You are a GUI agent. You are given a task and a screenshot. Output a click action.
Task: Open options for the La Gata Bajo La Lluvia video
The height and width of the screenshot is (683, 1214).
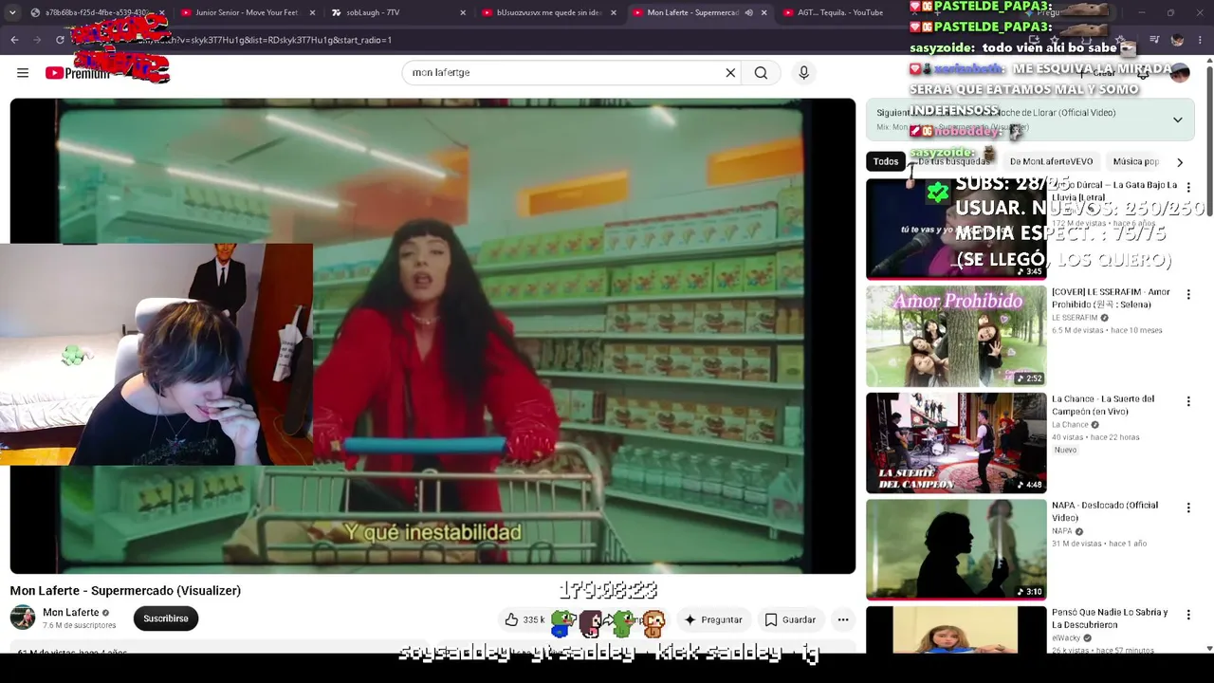coord(1188,188)
